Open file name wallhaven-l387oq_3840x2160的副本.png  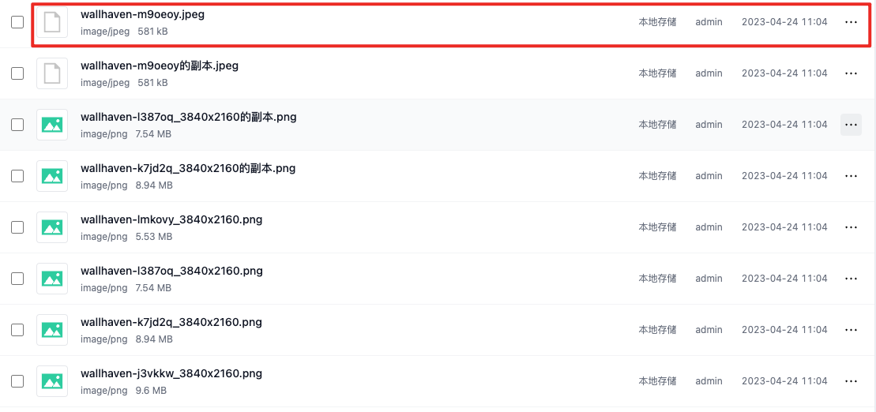click(188, 118)
